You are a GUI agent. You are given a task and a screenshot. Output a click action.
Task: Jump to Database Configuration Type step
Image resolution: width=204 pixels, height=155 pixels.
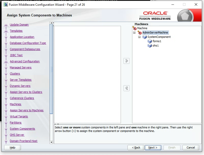tap(28, 43)
